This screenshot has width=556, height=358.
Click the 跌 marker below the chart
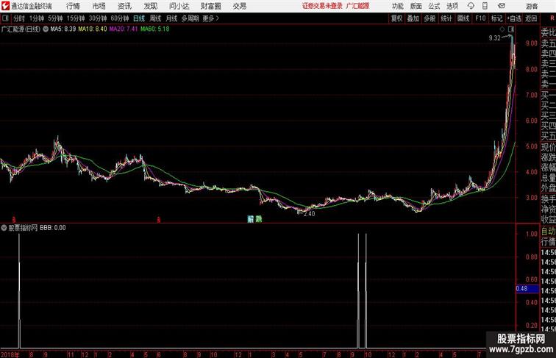tap(259, 219)
